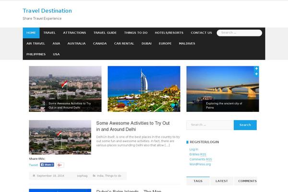This screenshot has width=288, height=192.
Task: Click the Facebook Share button
Action: [47, 165]
